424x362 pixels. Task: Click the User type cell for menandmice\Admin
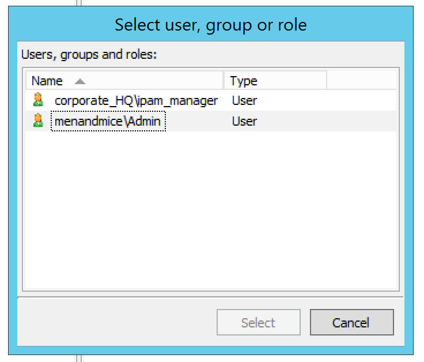pos(244,121)
